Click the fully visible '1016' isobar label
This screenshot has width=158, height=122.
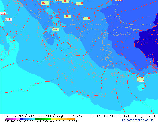point(79,3)
